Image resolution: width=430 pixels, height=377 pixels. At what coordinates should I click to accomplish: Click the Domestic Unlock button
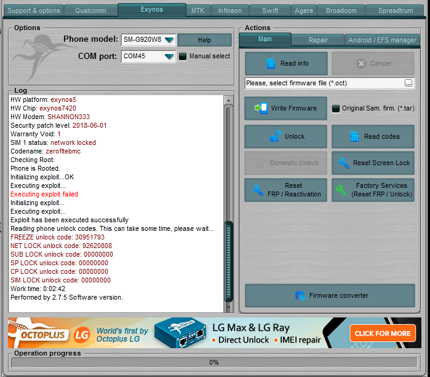(286, 163)
